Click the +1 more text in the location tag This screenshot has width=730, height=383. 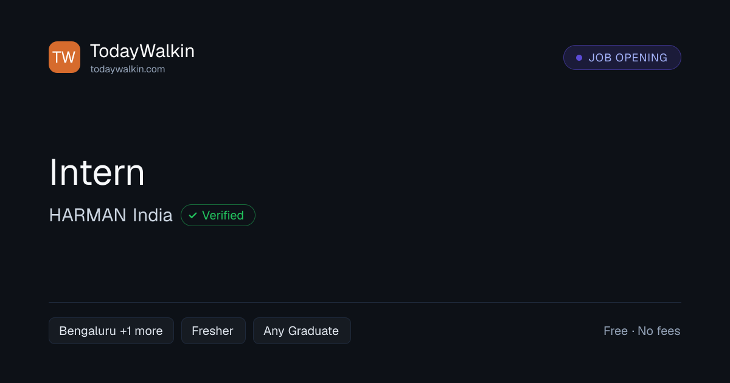click(141, 331)
